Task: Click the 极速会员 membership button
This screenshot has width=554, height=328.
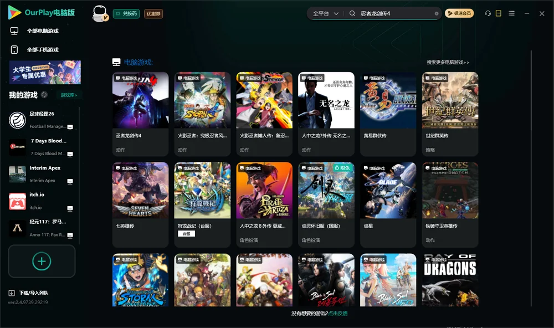Action: [459, 13]
